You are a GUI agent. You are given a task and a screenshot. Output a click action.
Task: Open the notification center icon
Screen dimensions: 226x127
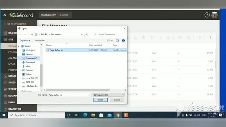coord(220,115)
